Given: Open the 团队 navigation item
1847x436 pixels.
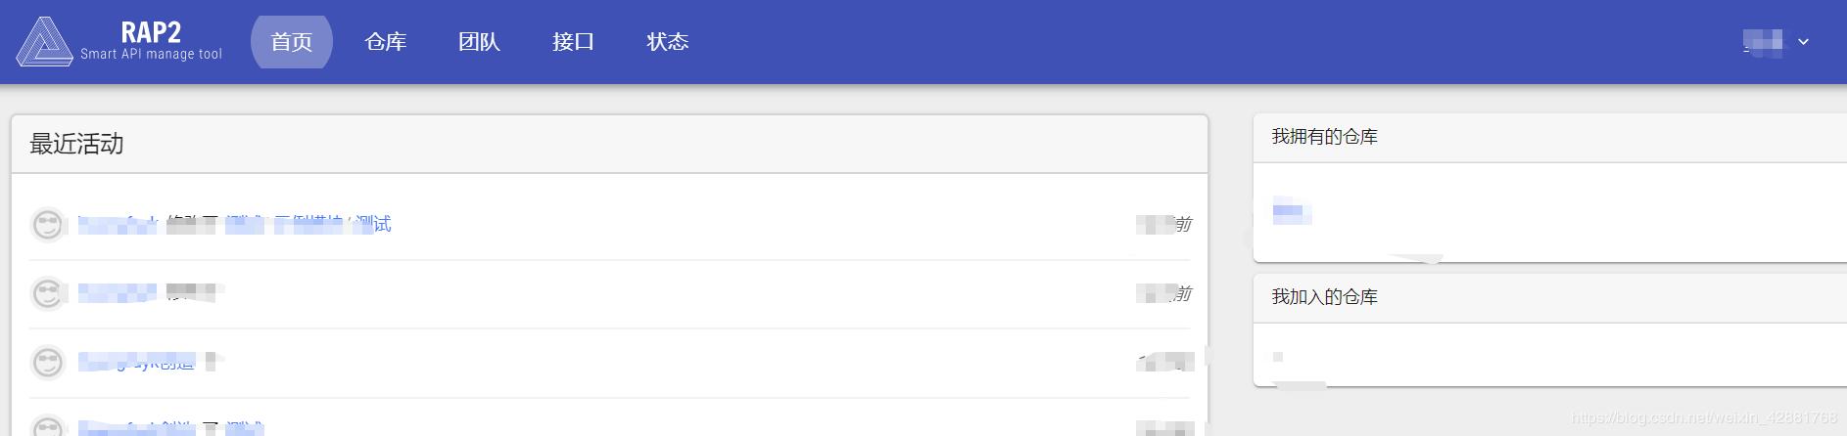Looking at the screenshot, I should coord(480,42).
